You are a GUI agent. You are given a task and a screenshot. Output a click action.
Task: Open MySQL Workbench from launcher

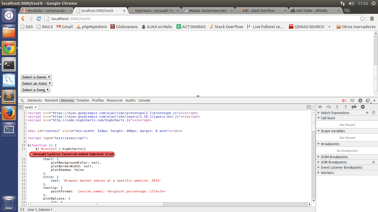pyautogui.click(x=9, y=81)
